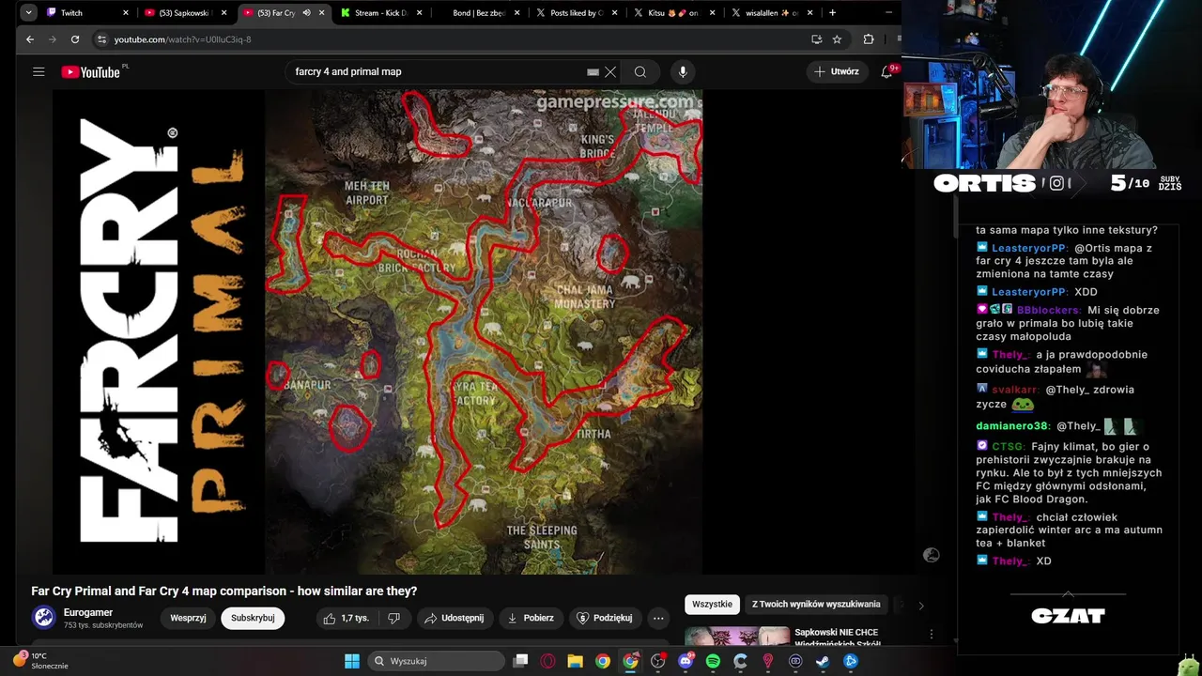Open options for the Sapkowski suggested video
This screenshot has width=1202, height=676.
pos(931,635)
